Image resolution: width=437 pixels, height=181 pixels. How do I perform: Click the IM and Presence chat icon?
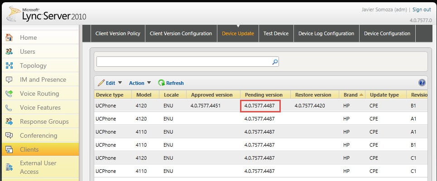pyautogui.click(x=9, y=80)
